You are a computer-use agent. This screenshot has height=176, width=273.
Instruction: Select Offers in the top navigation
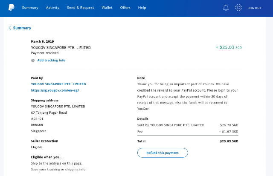point(125,8)
